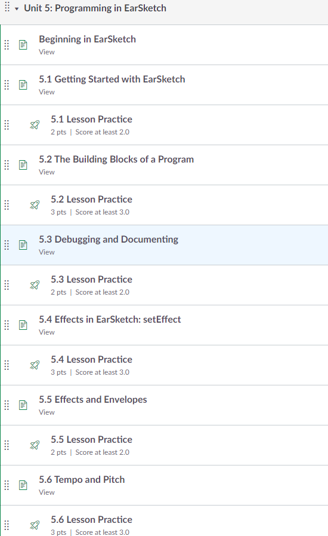328x536 pixels.
Task: Open 5.6 Tempo and Pitch page
Action: click(82, 480)
